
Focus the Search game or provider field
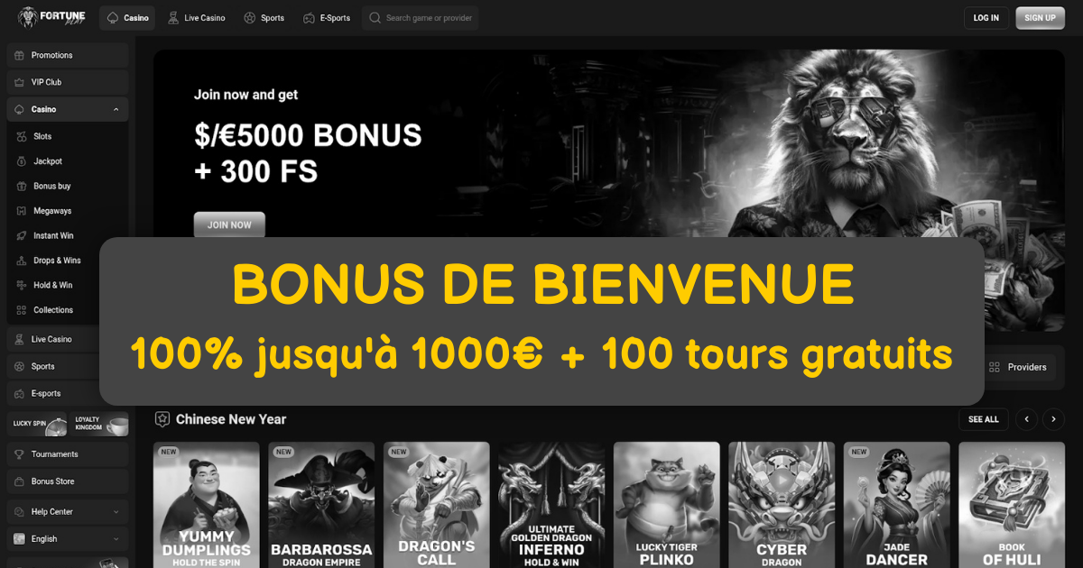[x=420, y=18]
